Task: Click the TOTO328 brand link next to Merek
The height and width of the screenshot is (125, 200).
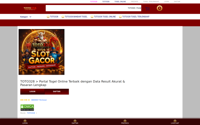Action: click(31, 113)
